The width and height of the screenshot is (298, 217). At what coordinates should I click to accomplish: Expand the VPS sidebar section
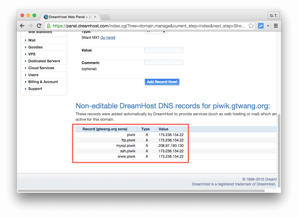[32, 54]
